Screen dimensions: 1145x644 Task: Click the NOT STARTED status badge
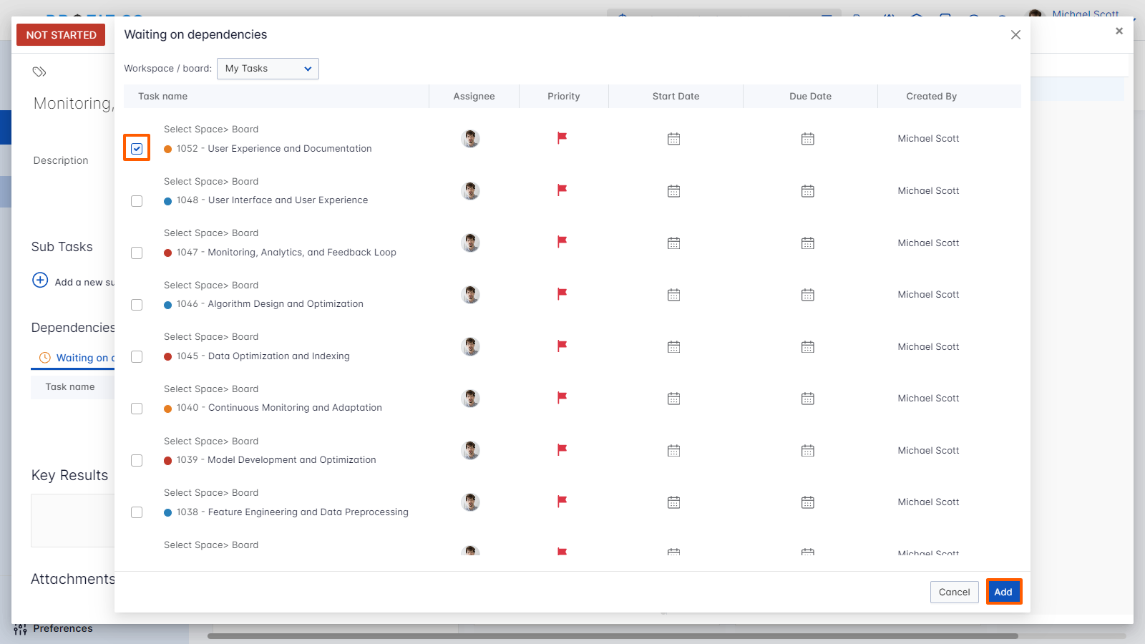pyautogui.click(x=60, y=34)
